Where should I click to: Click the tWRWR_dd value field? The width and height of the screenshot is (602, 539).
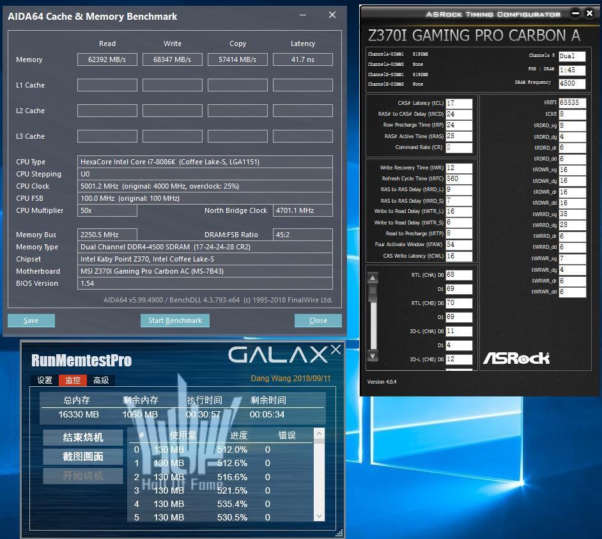pyautogui.click(x=572, y=292)
